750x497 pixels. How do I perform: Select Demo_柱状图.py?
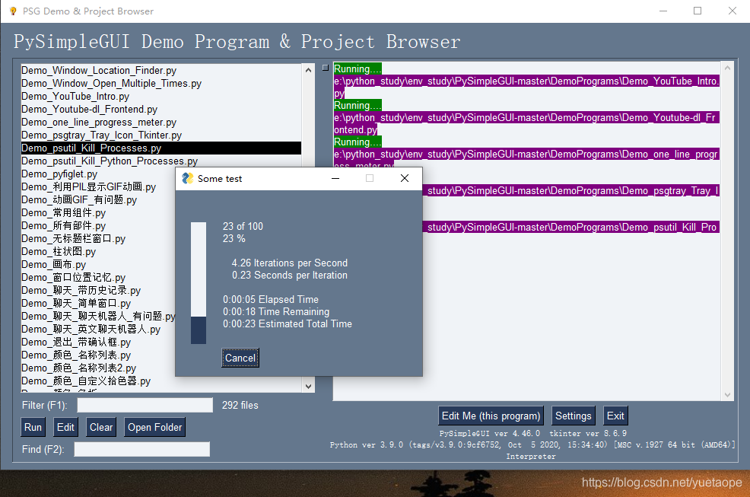[x=98, y=251]
